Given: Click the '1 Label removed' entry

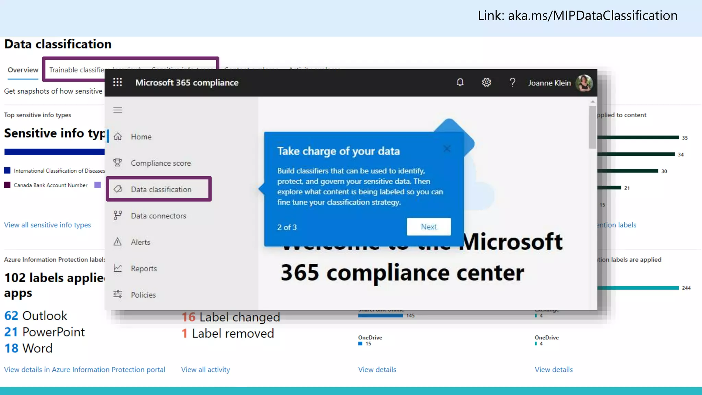Looking at the screenshot, I should [x=228, y=333].
